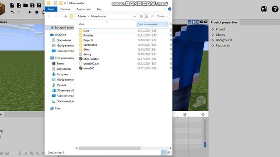Go up one folder level in Explorer
The width and height of the screenshot is (280, 157).
coord(66,17)
